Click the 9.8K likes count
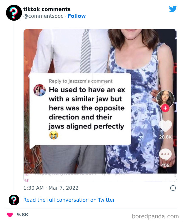 click(22, 215)
